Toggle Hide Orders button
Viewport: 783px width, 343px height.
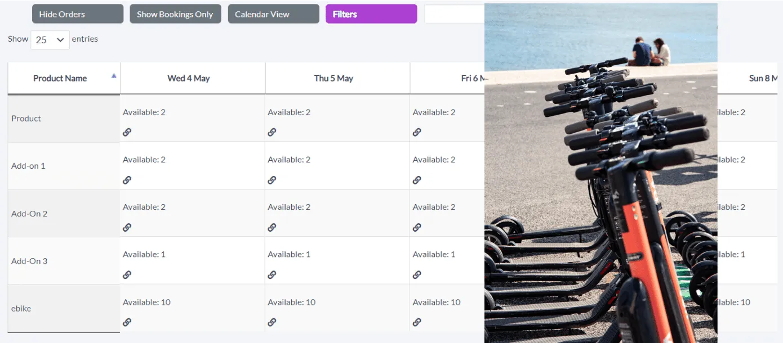(x=78, y=14)
